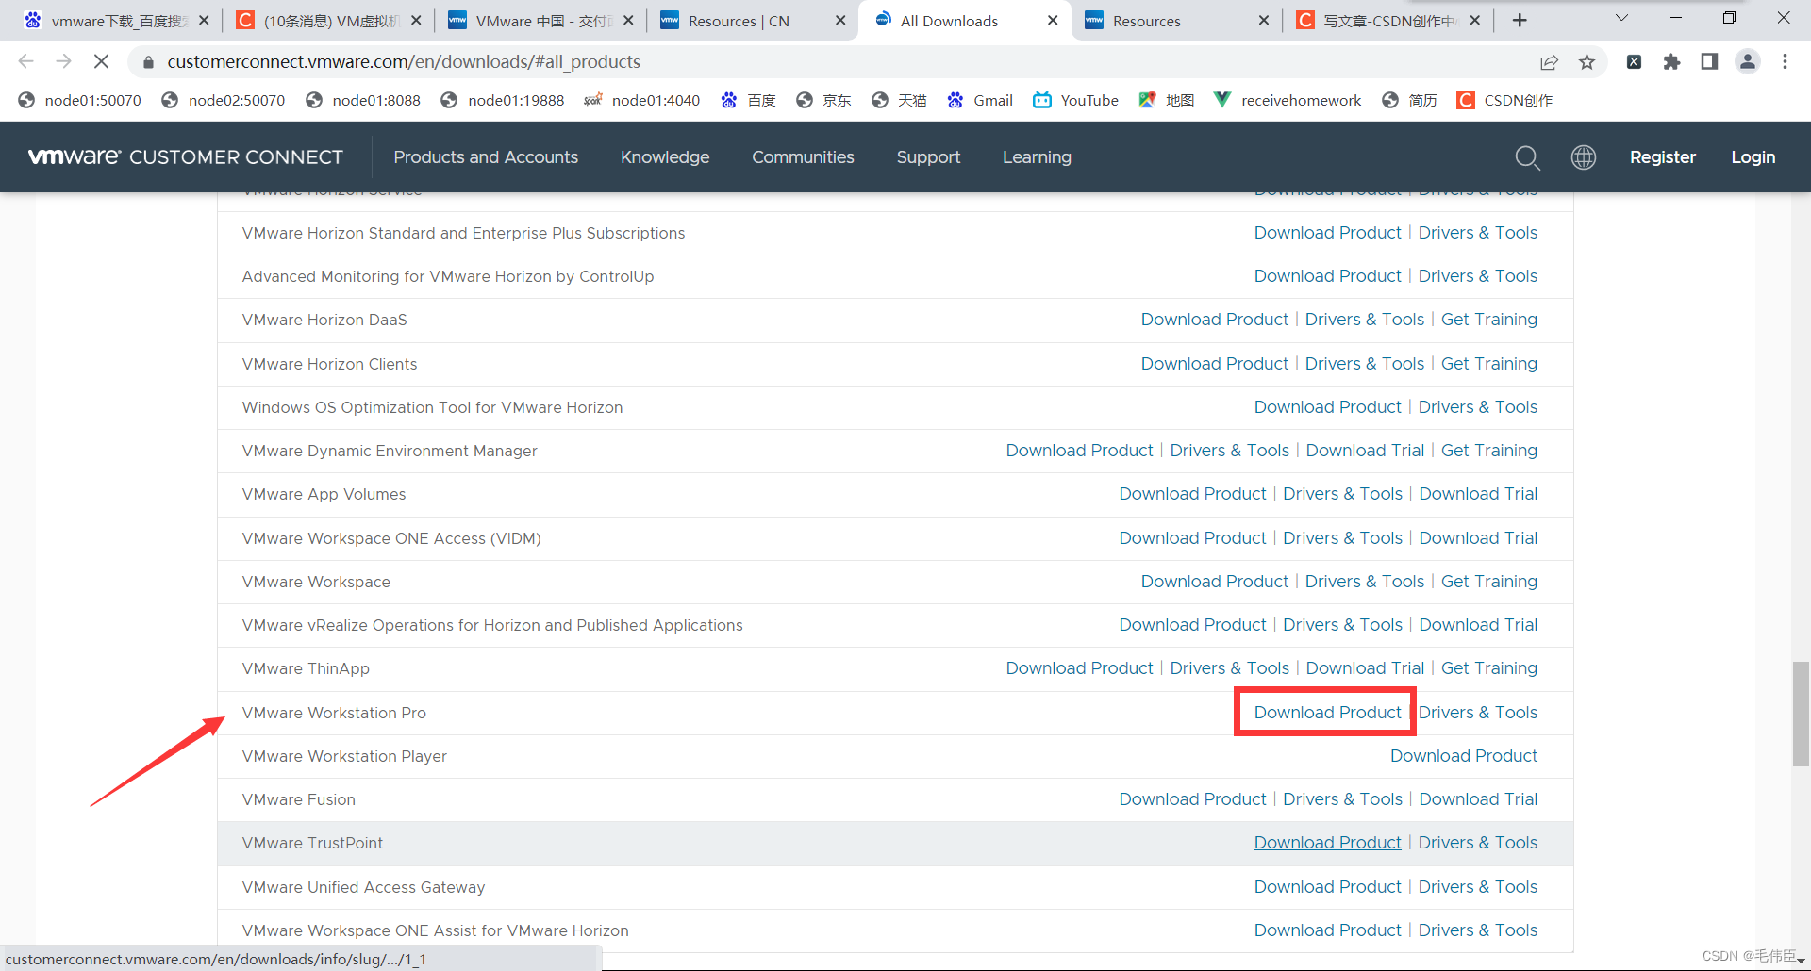1811x971 pixels.
Task: Click 'VMware Workspace ONE Access (VIDM)' row text
Action: point(391,538)
